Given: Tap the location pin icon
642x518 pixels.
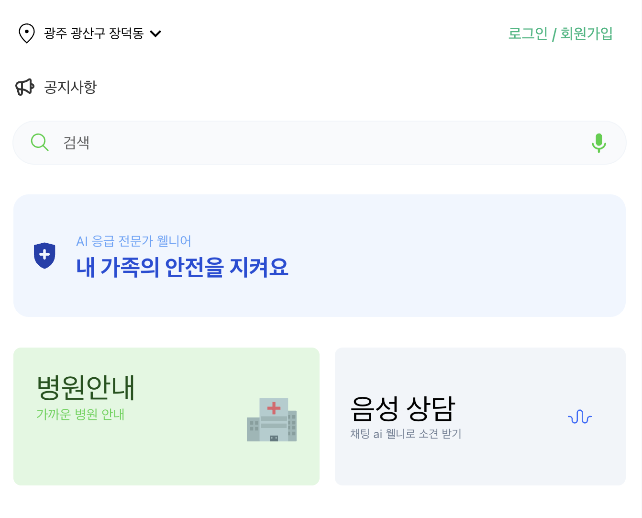Looking at the screenshot, I should [26, 33].
